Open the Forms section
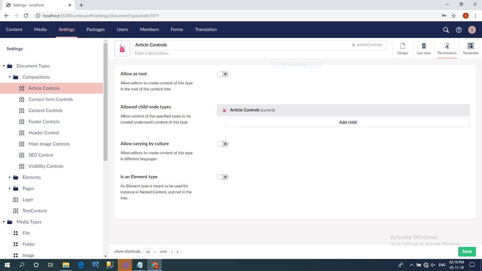 click(177, 30)
